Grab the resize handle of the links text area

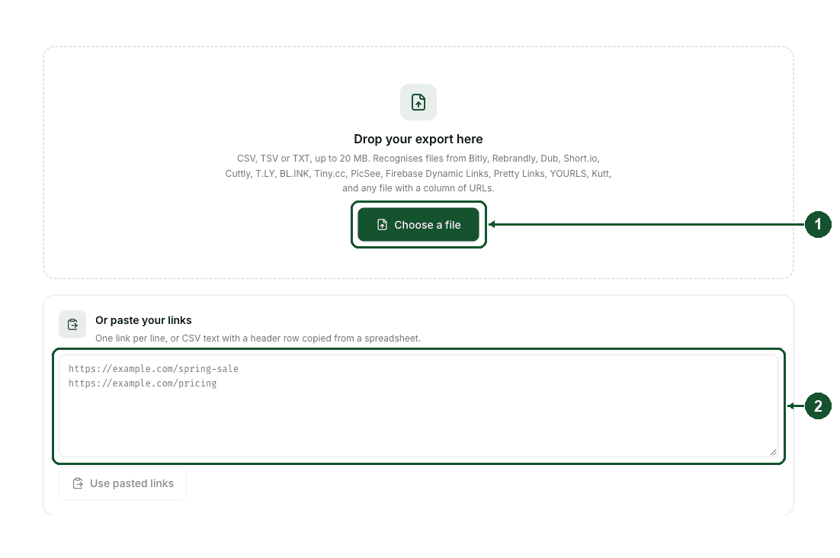tap(773, 453)
